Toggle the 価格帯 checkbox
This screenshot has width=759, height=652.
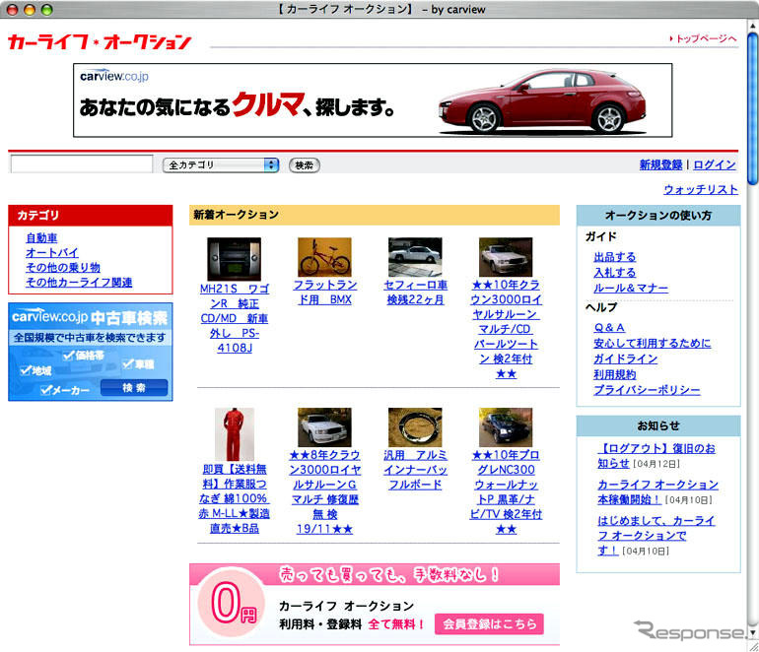(x=69, y=355)
